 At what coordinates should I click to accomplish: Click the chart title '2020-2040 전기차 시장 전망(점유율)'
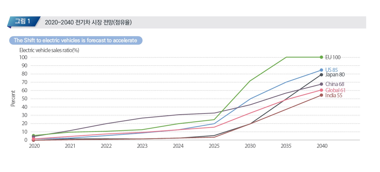click(89, 23)
